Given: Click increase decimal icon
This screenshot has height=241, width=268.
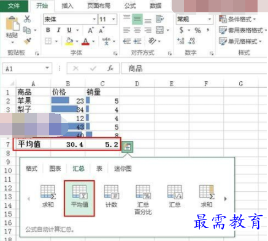Looking at the screenshot, I should [x=181, y=41].
